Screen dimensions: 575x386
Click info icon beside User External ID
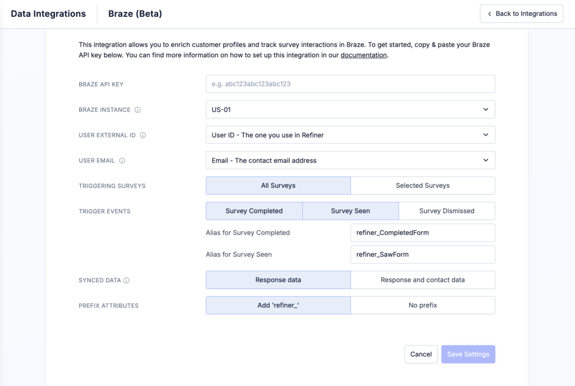(x=143, y=135)
